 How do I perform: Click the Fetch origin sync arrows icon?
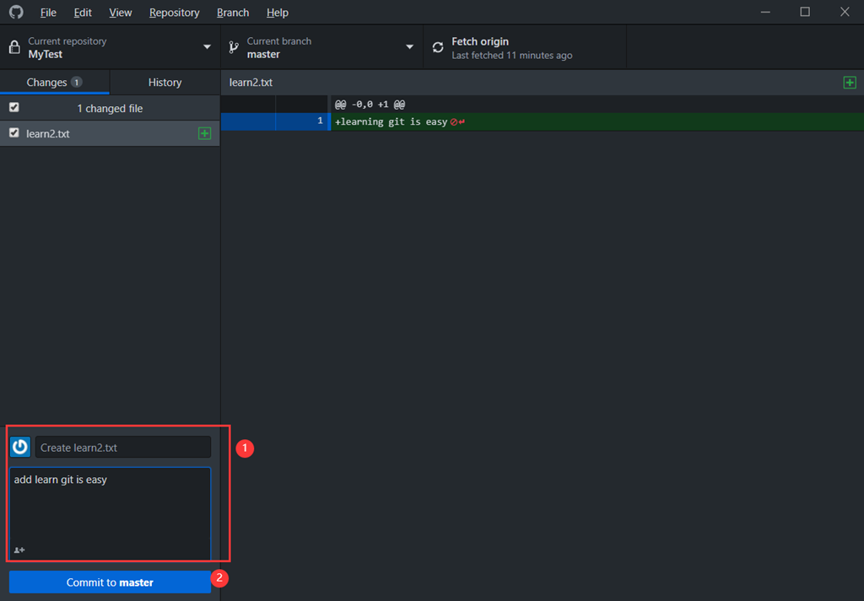click(438, 48)
